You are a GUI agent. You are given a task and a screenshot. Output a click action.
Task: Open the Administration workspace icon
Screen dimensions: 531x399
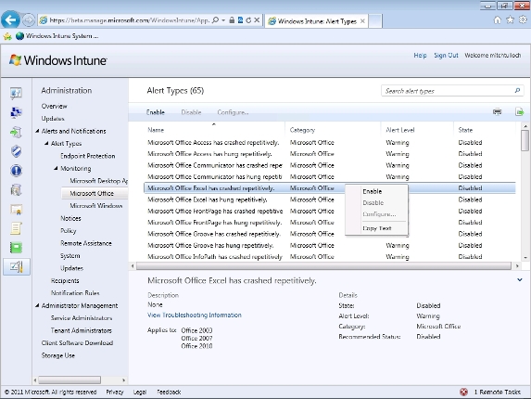click(17, 267)
